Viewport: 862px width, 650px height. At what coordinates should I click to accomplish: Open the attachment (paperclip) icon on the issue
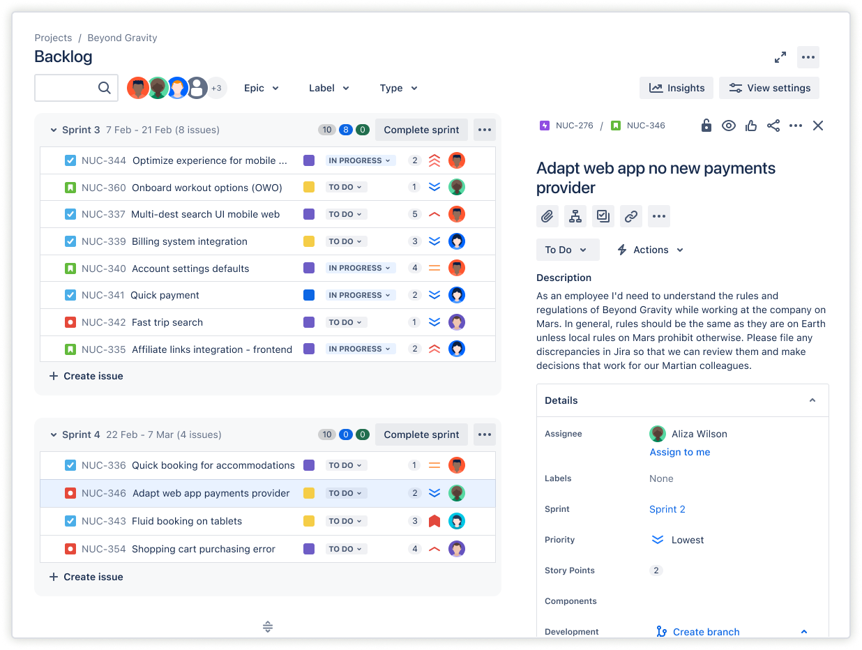pyautogui.click(x=547, y=216)
